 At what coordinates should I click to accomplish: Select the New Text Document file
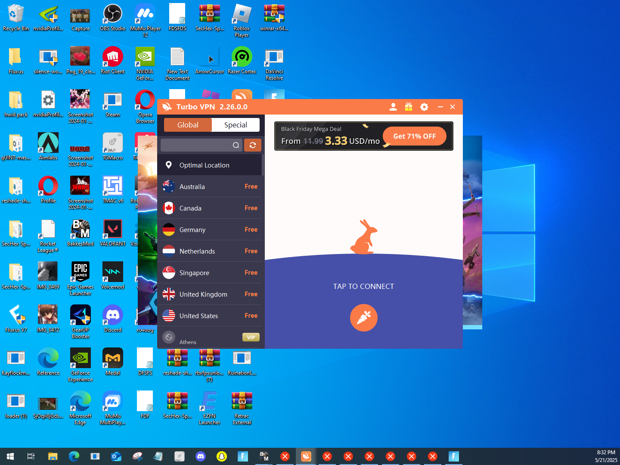click(x=177, y=64)
